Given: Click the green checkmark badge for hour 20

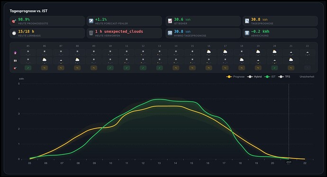Looking at the screenshot, I should [x=274, y=68].
